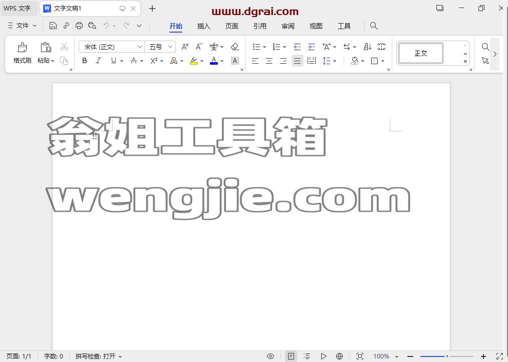Expand the bullet list dropdown arrow
The width and height of the screenshot is (508, 362).
pyautogui.click(x=265, y=47)
